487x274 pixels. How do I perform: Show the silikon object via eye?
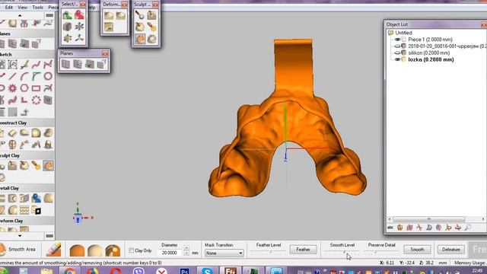pos(397,53)
